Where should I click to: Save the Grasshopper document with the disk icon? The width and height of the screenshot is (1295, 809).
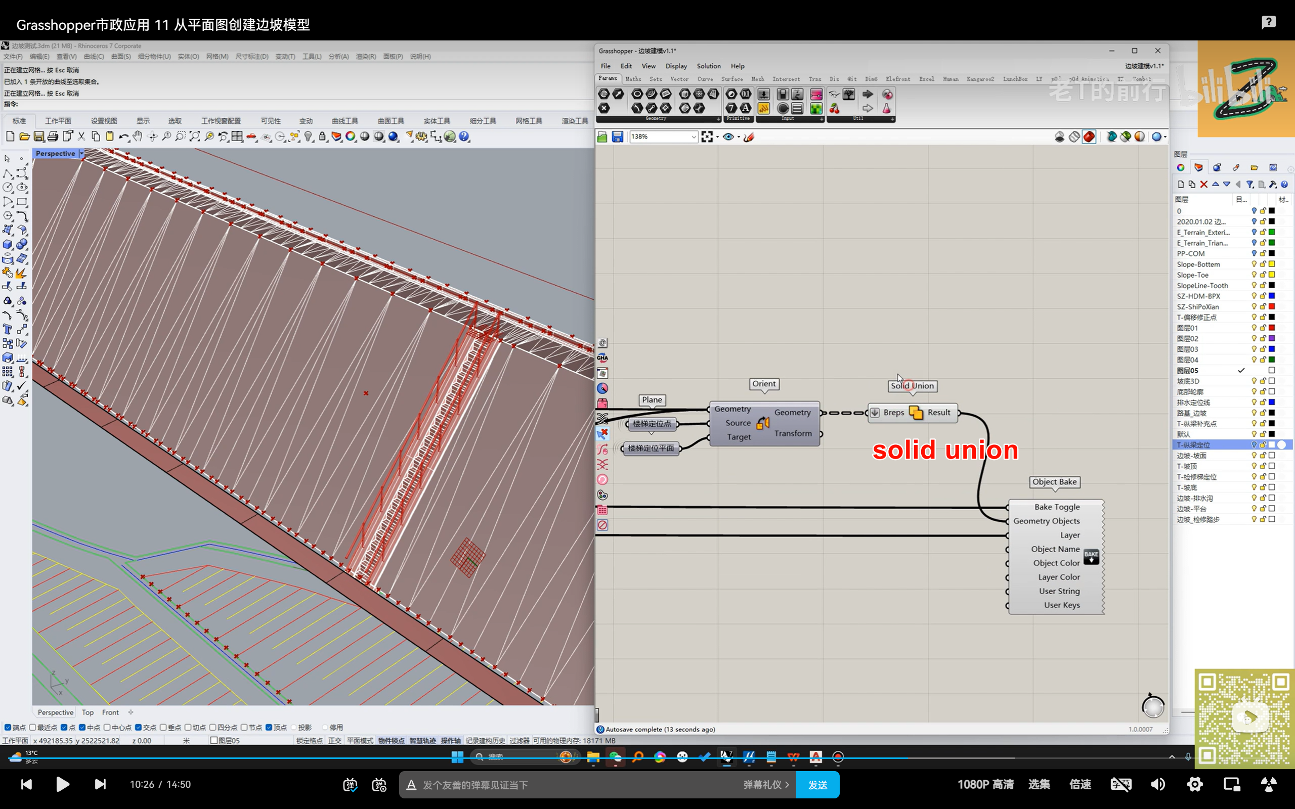pos(617,137)
